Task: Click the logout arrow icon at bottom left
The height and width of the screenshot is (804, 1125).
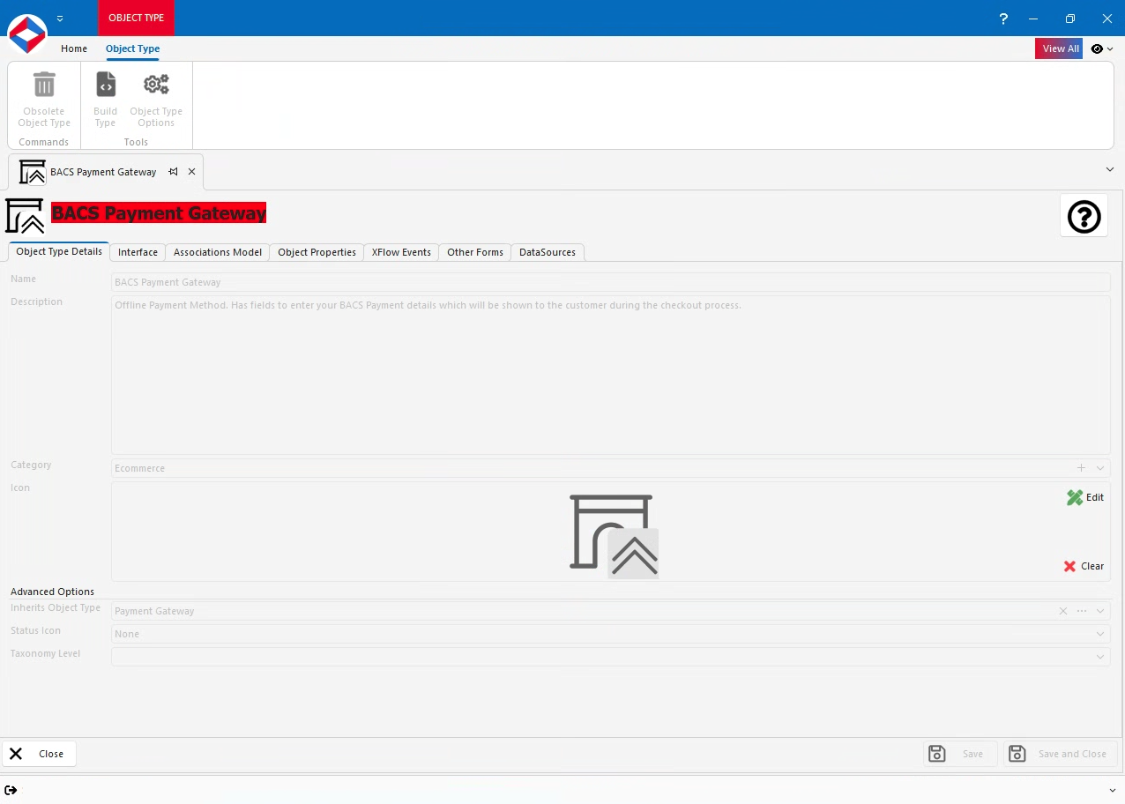Action: click(x=11, y=790)
